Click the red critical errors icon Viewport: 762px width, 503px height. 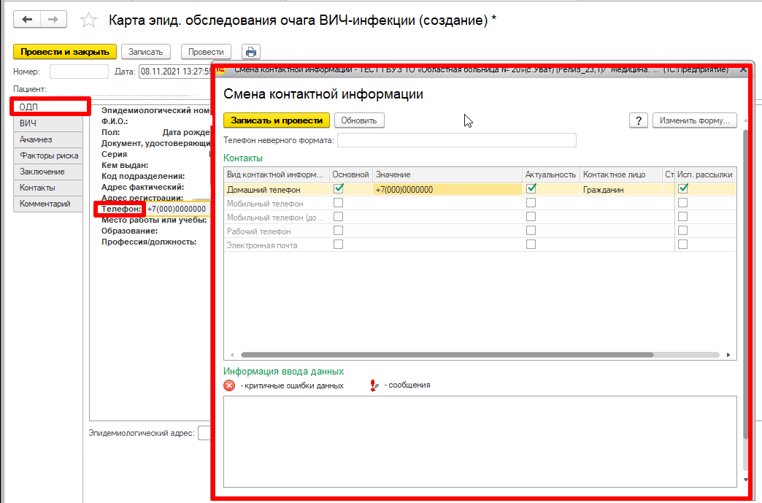pos(229,385)
